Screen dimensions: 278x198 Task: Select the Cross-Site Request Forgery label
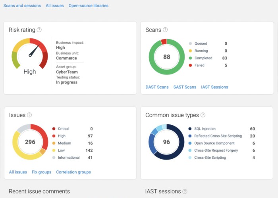point(216,150)
